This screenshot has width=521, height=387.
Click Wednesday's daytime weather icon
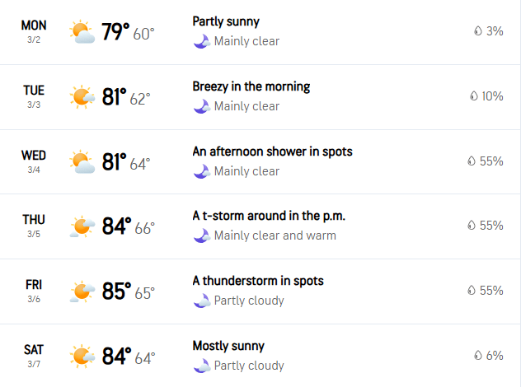click(82, 162)
